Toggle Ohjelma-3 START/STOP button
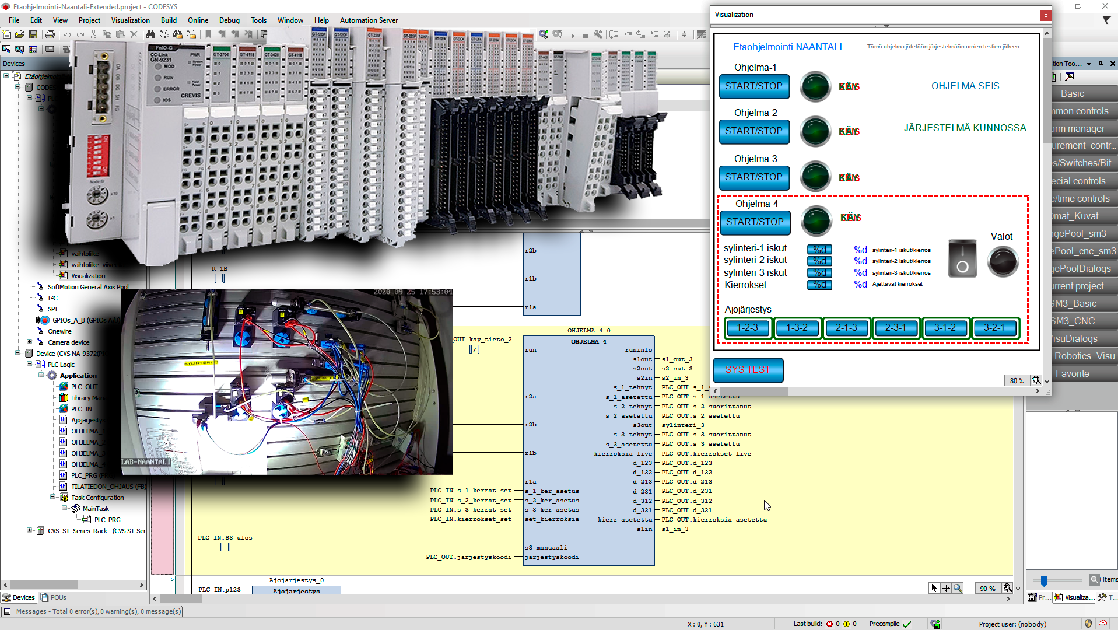 754,177
